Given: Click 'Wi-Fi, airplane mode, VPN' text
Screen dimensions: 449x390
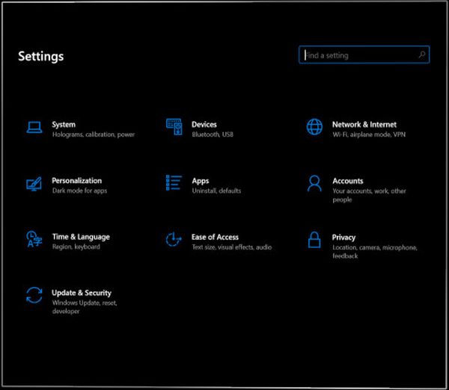Looking at the screenshot, I should pyautogui.click(x=369, y=134).
